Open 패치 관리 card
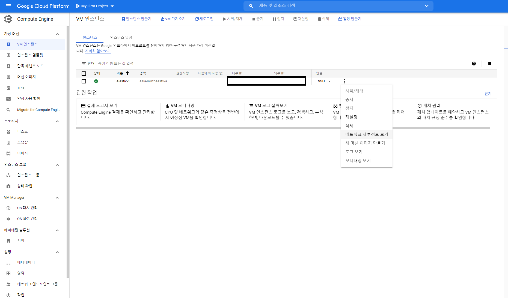 (x=454, y=112)
